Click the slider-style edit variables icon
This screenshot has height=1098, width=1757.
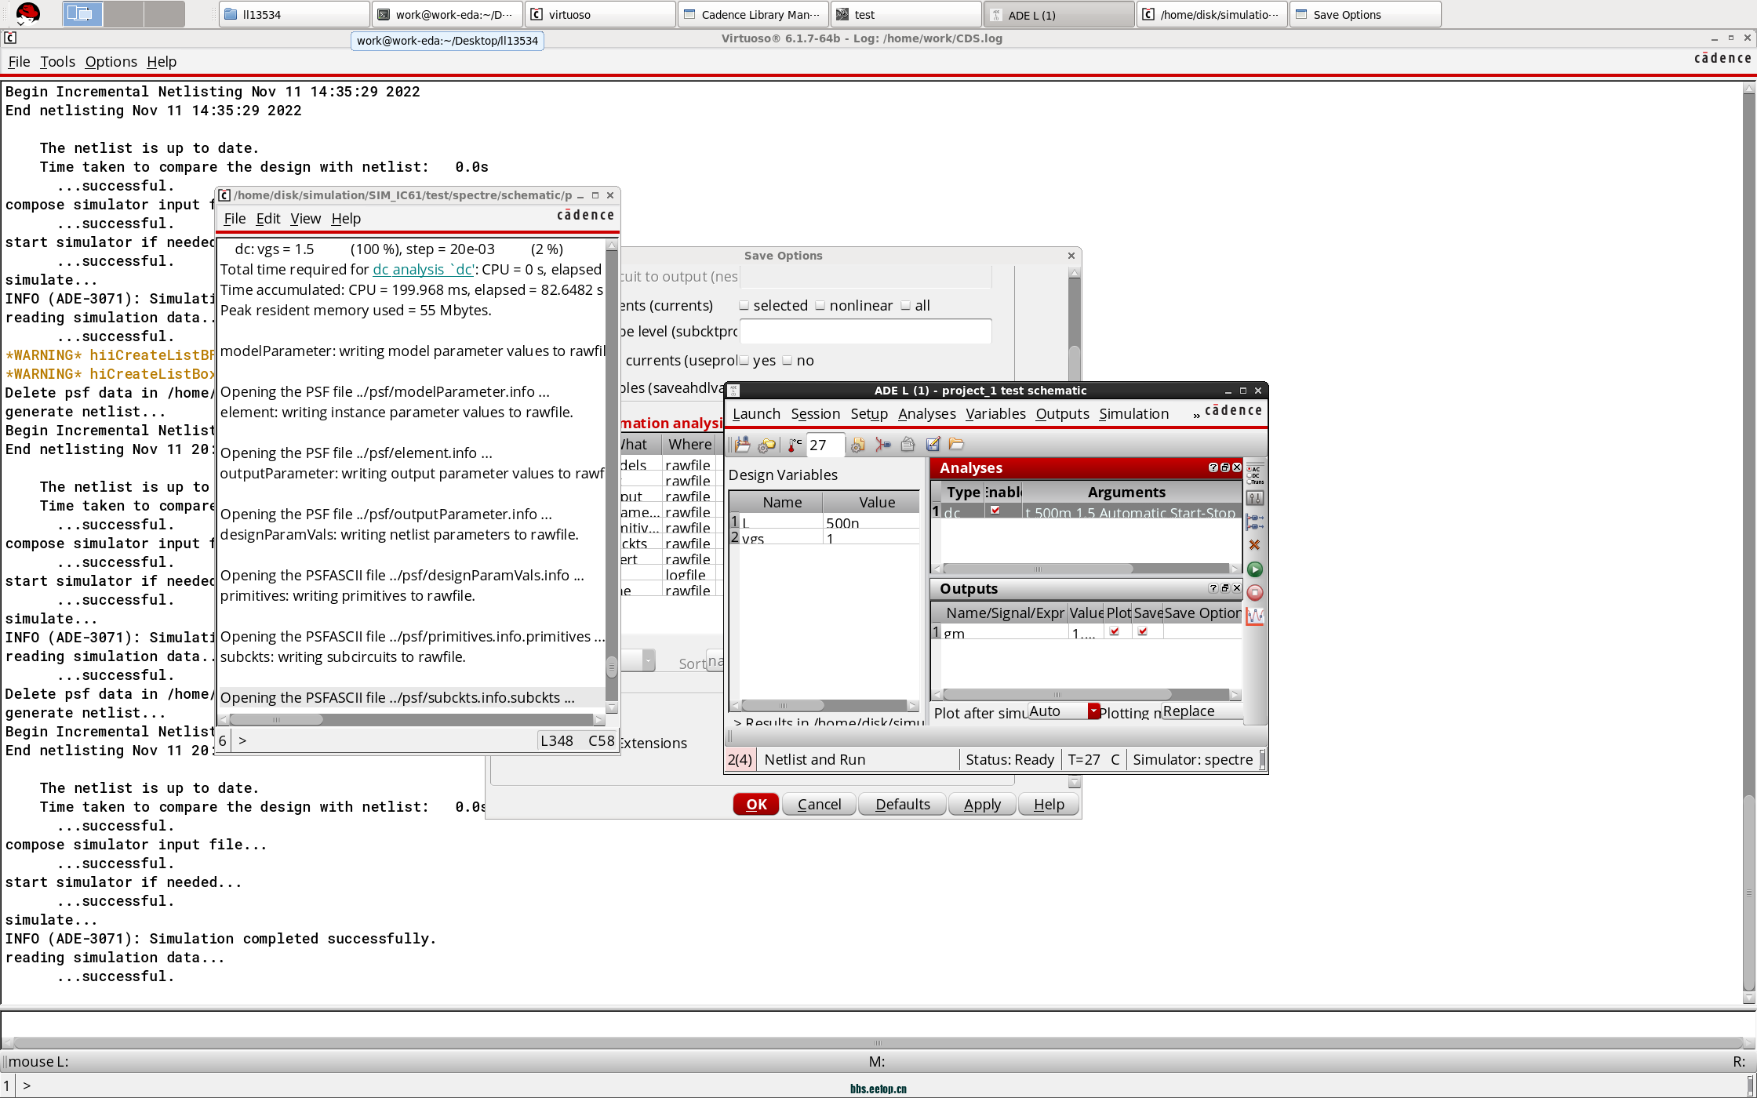click(x=1255, y=498)
